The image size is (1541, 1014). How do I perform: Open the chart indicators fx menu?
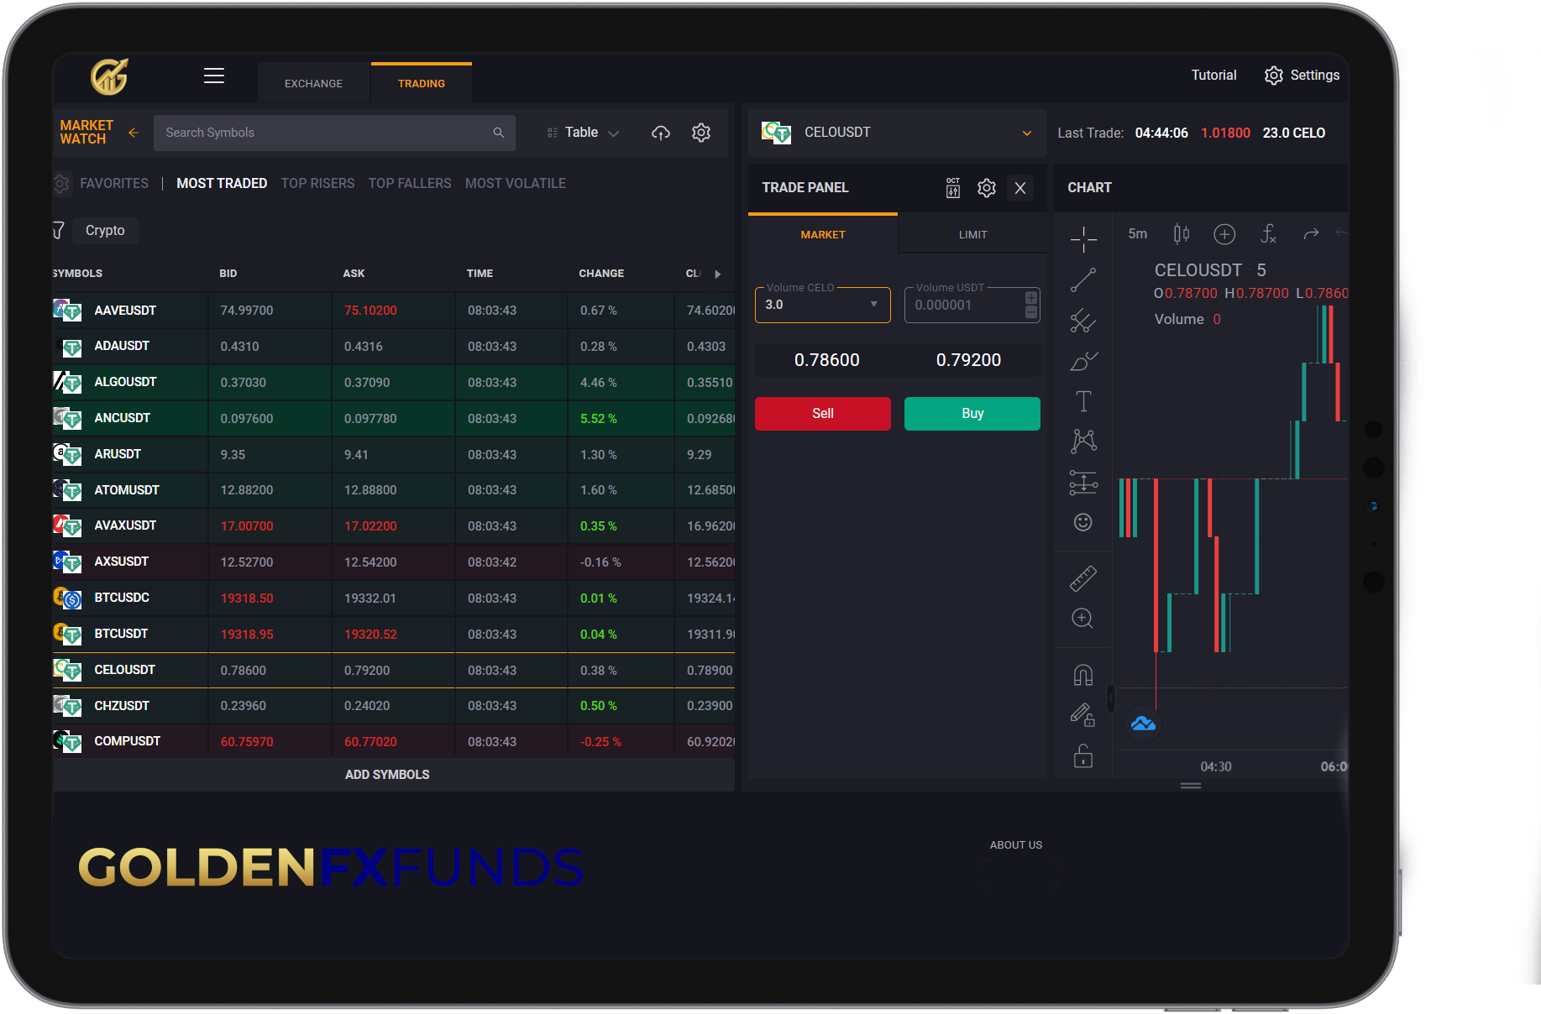(1268, 234)
